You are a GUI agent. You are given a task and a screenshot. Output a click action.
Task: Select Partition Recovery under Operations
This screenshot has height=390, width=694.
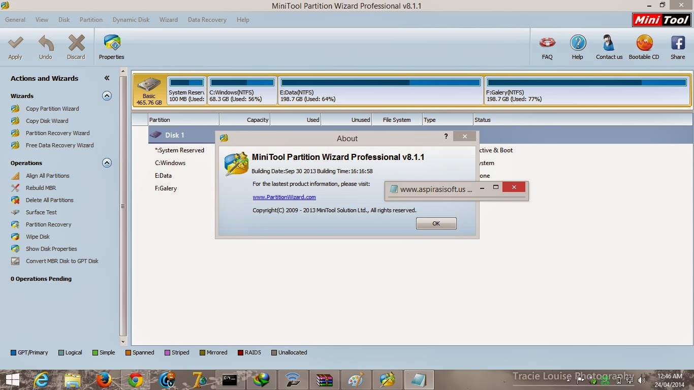[x=48, y=224]
